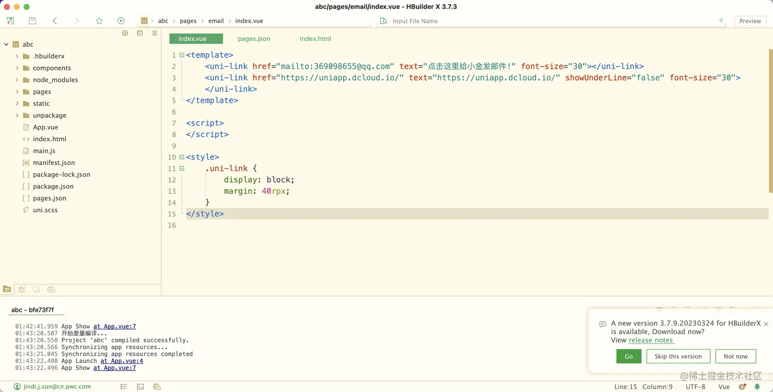Click the UTF-8 encoding status entry
773x392 pixels.
tap(695, 387)
